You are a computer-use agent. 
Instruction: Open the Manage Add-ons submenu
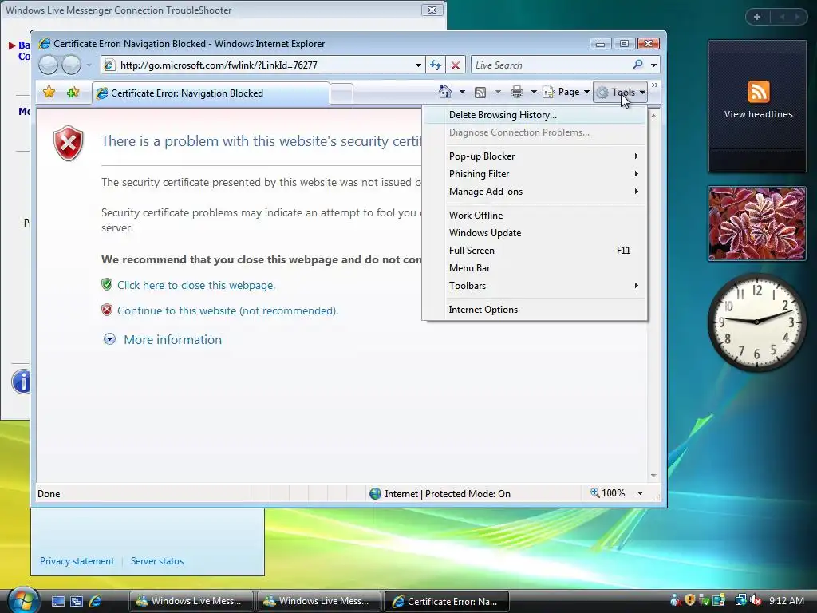(x=535, y=192)
